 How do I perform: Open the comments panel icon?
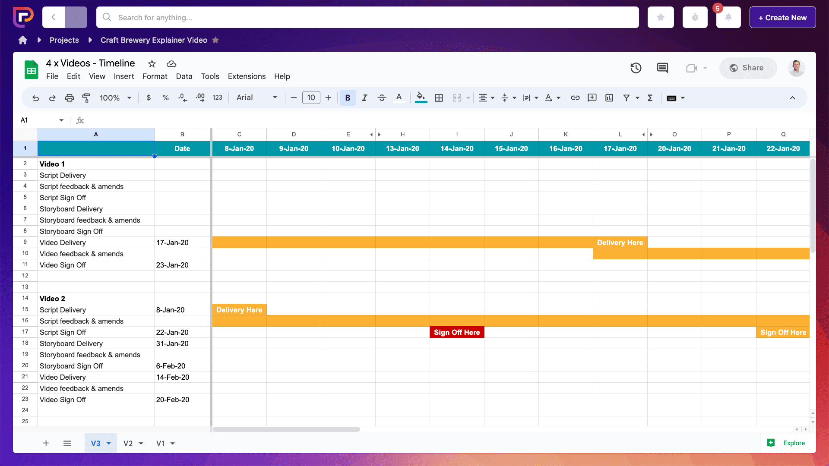click(662, 68)
